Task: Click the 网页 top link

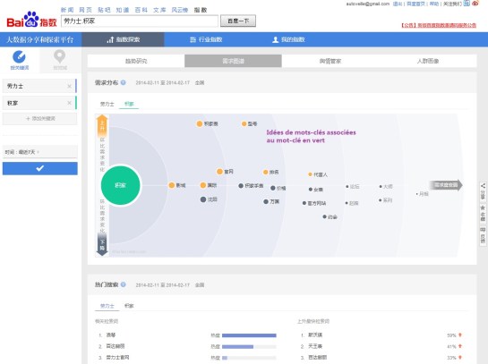Action: pos(85,10)
